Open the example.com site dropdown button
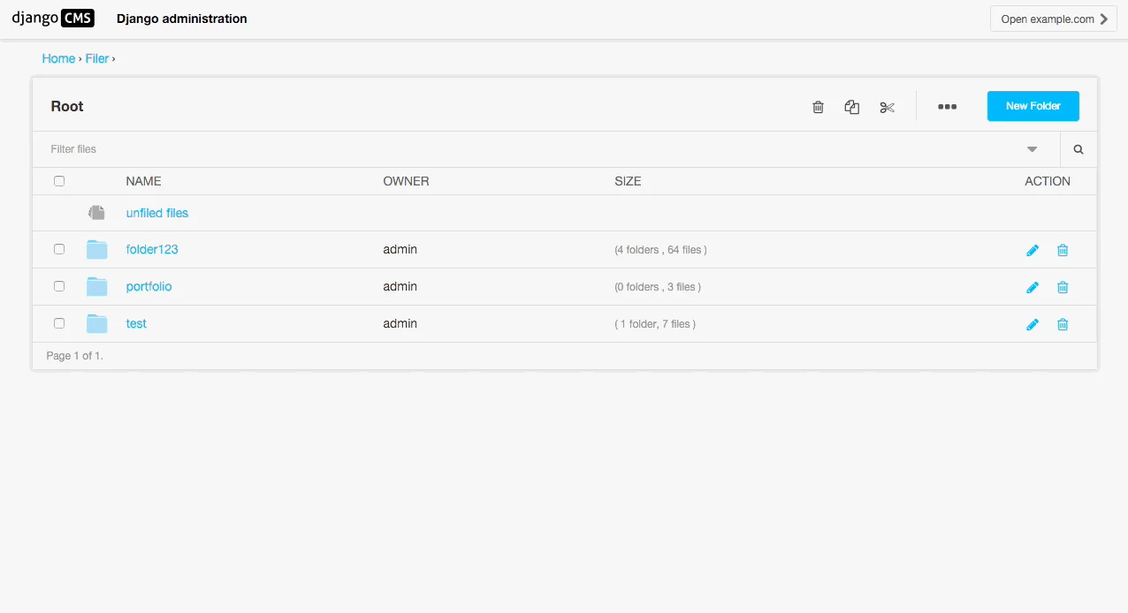The height and width of the screenshot is (613, 1128). 1053,19
